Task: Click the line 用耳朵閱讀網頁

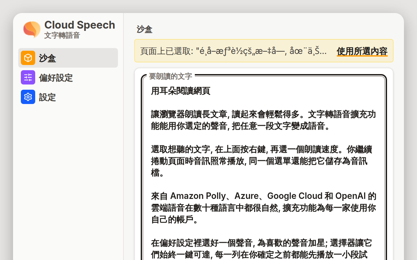Action: point(181,91)
